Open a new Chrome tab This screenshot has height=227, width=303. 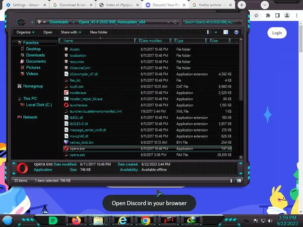[x=241, y=5]
